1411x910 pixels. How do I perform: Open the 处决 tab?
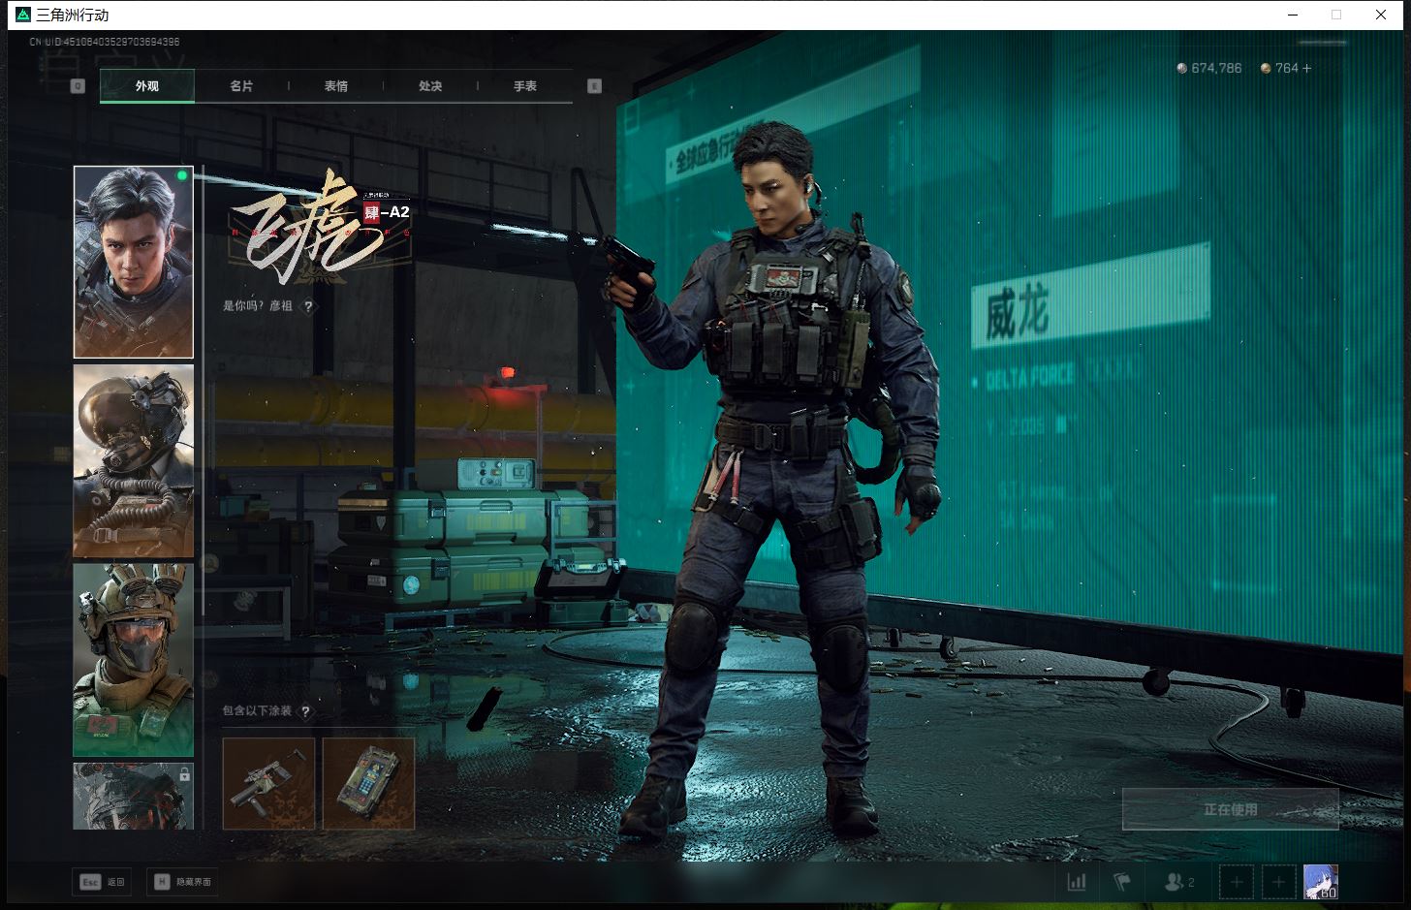[430, 86]
